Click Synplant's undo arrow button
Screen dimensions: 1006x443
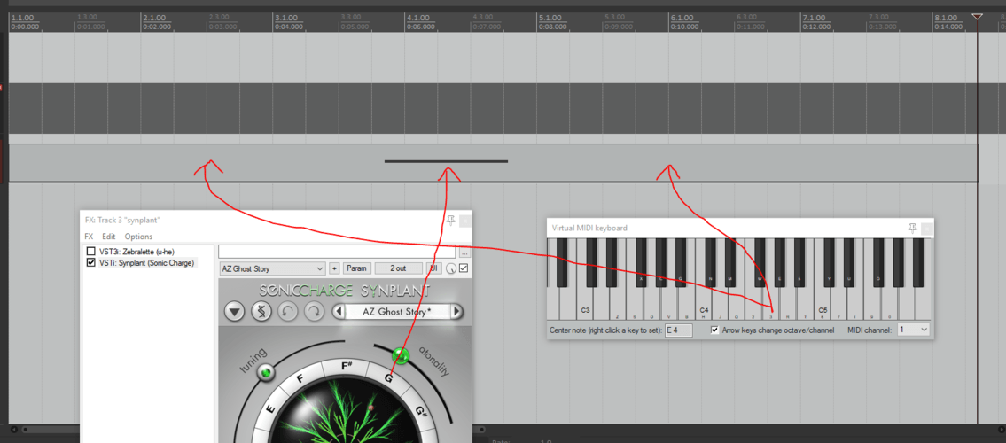(287, 312)
